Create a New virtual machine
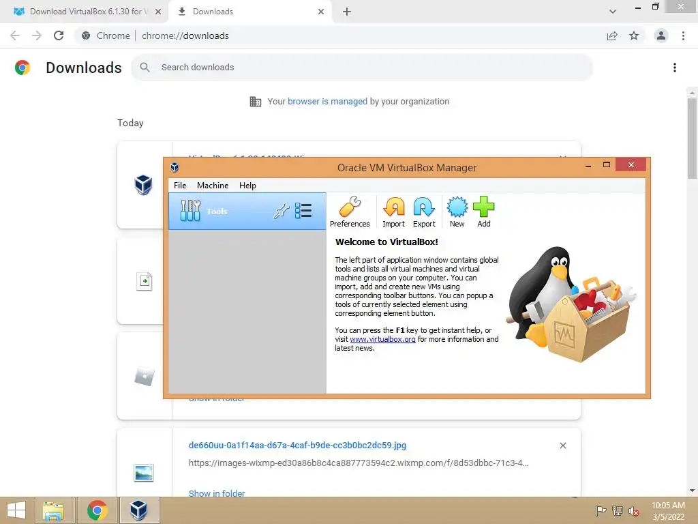698x524 pixels. tap(457, 212)
